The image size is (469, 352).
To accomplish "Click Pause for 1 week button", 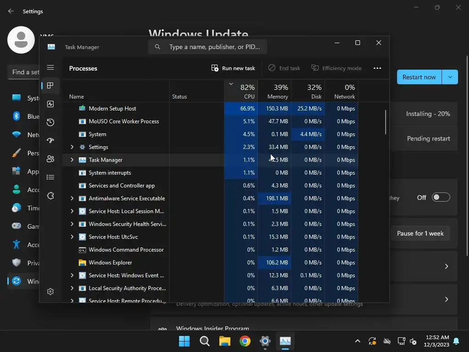I will coord(420,233).
